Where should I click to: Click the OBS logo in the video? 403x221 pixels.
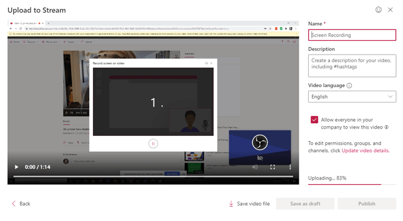(260, 142)
